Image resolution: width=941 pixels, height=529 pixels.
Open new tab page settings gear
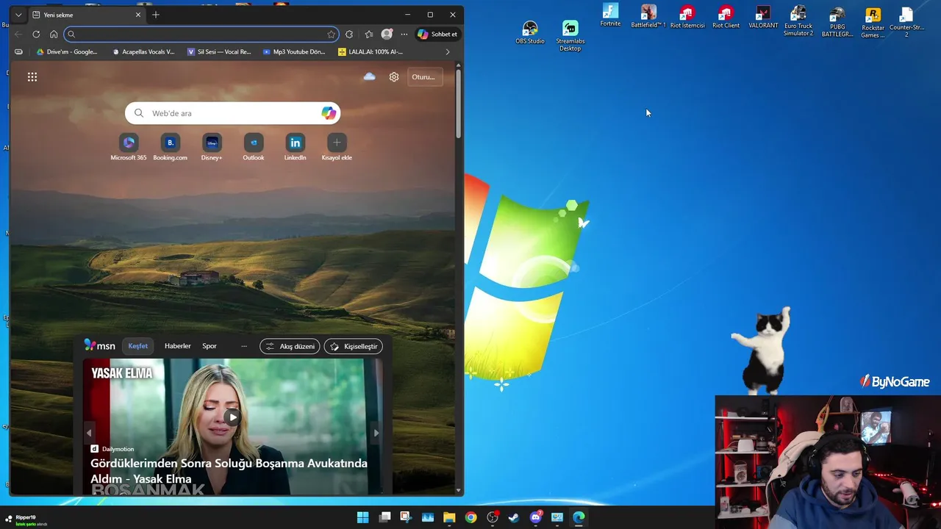pos(394,77)
